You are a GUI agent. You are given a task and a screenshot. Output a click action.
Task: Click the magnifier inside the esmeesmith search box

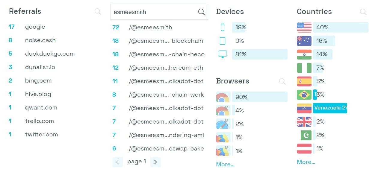[x=202, y=12]
